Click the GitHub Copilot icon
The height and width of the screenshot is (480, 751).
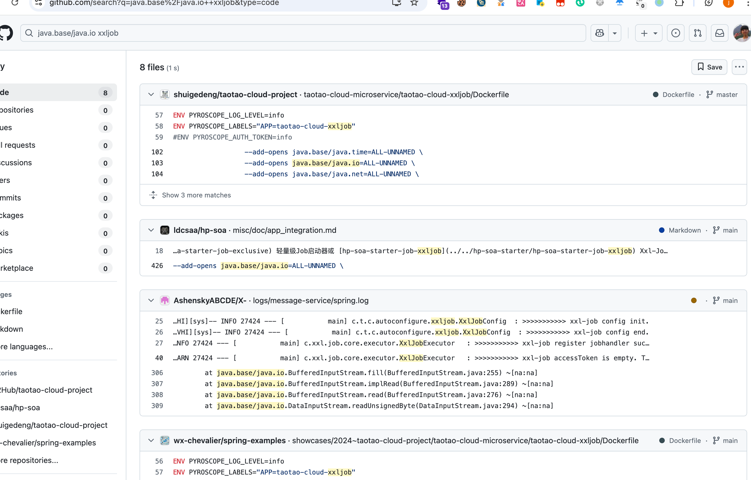pyautogui.click(x=599, y=33)
